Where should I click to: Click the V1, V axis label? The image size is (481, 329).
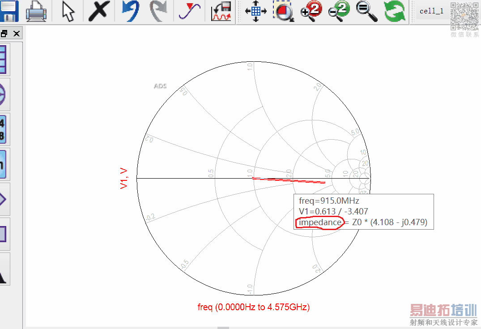(123, 178)
